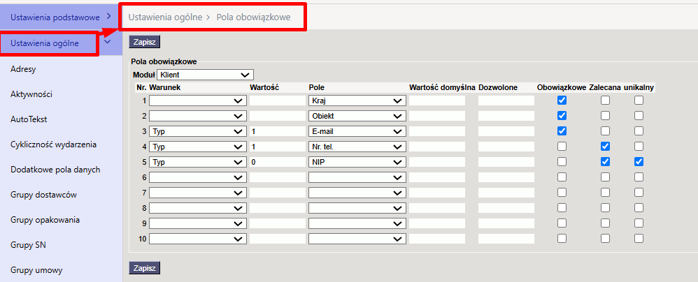This screenshot has height=282, width=698.
Task: Click Ustawienia ogólne breadcrumb link
Action: pyautogui.click(x=164, y=17)
